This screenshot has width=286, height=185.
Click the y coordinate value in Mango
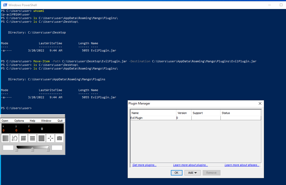[x=16, y=130]
